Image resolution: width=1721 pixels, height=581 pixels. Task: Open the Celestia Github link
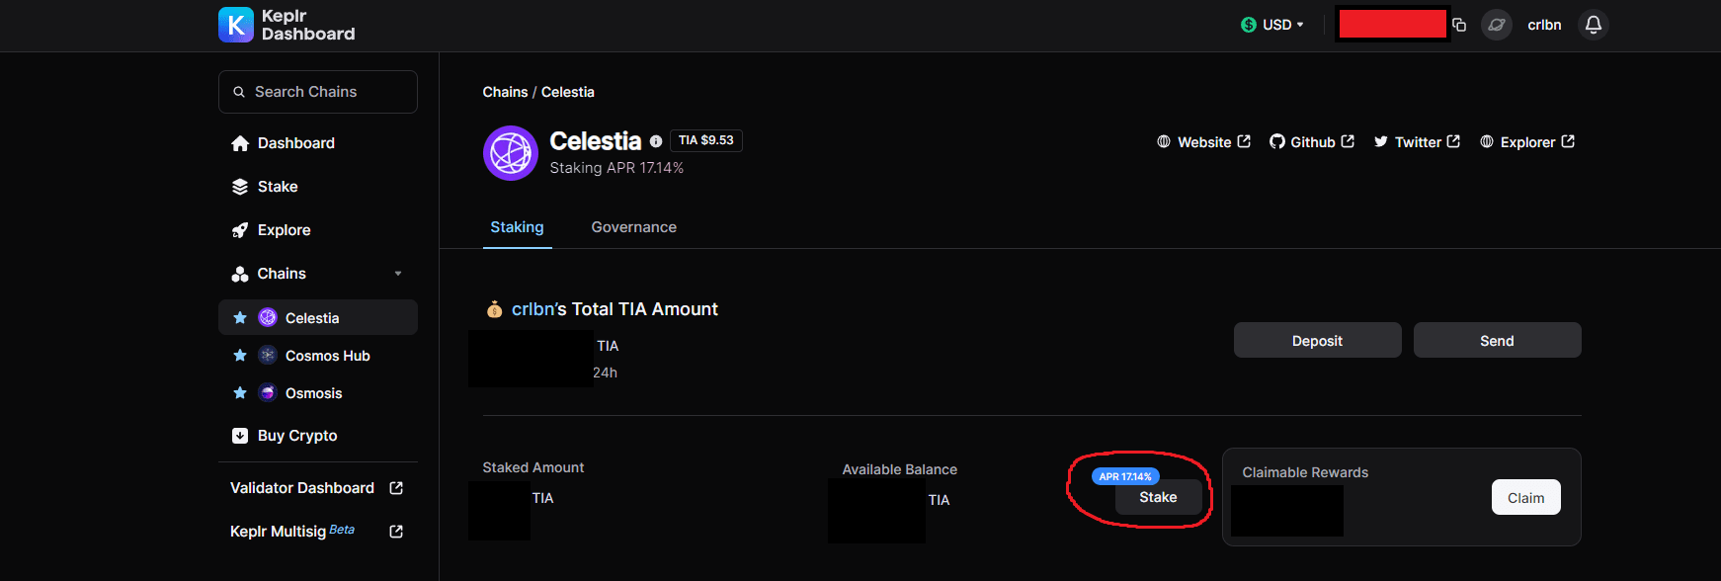coord(1311,142)
